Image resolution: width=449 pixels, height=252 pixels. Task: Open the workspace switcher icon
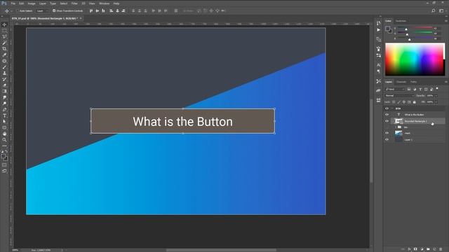point(441,11)
